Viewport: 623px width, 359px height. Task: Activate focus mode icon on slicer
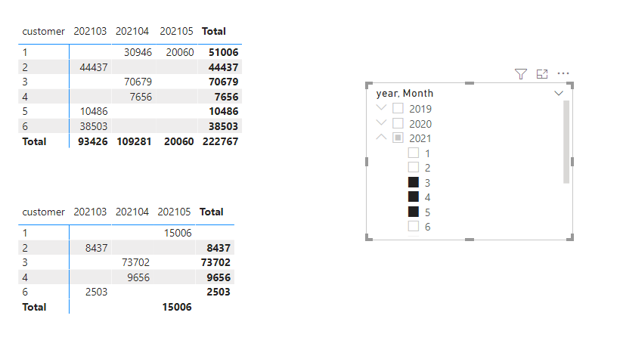click(542, 74)
